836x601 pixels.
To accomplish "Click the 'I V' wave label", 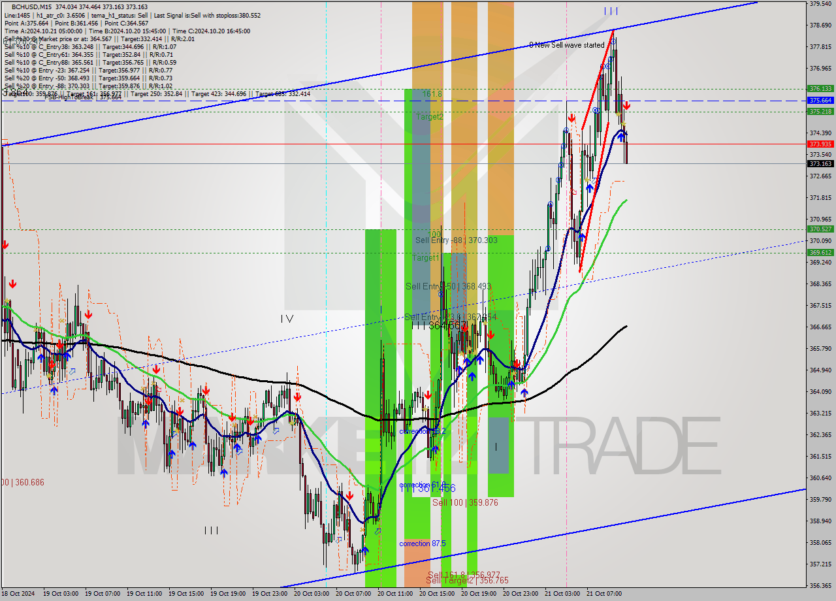I will pyautogui.click(x=287, y=319).
